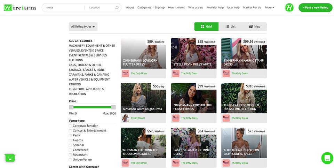Viewport: 334px width, 168px height.
Task: Open Why use us
Action: click(196, 7)
